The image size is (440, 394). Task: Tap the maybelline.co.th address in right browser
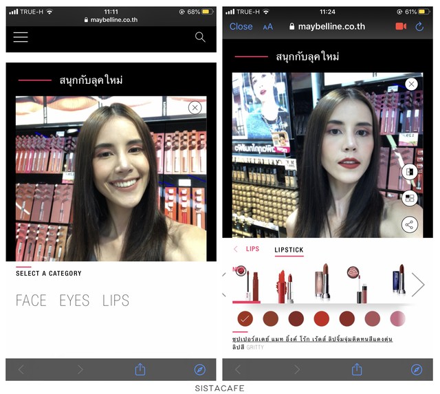coord(327,26)
